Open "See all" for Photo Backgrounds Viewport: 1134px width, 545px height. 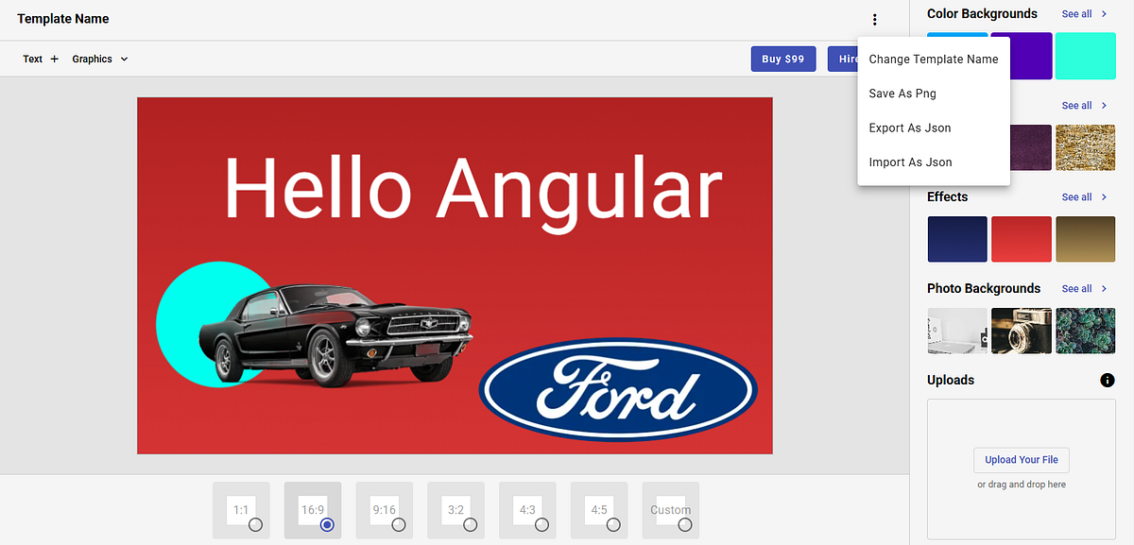(1077, 288)
